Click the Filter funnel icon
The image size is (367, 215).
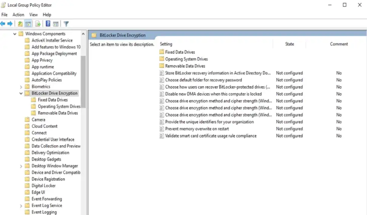click(x=66, y=24)
